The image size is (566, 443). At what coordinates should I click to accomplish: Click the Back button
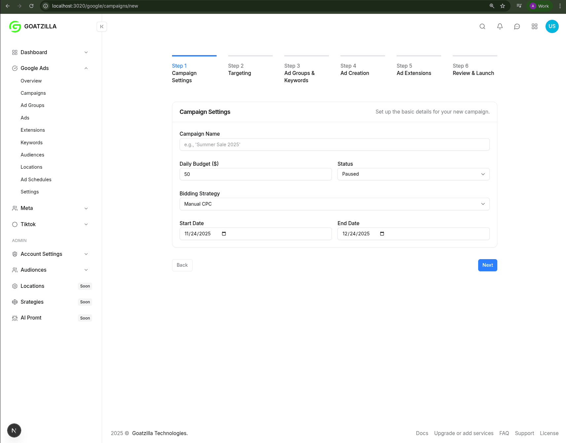tap(182, 265)
